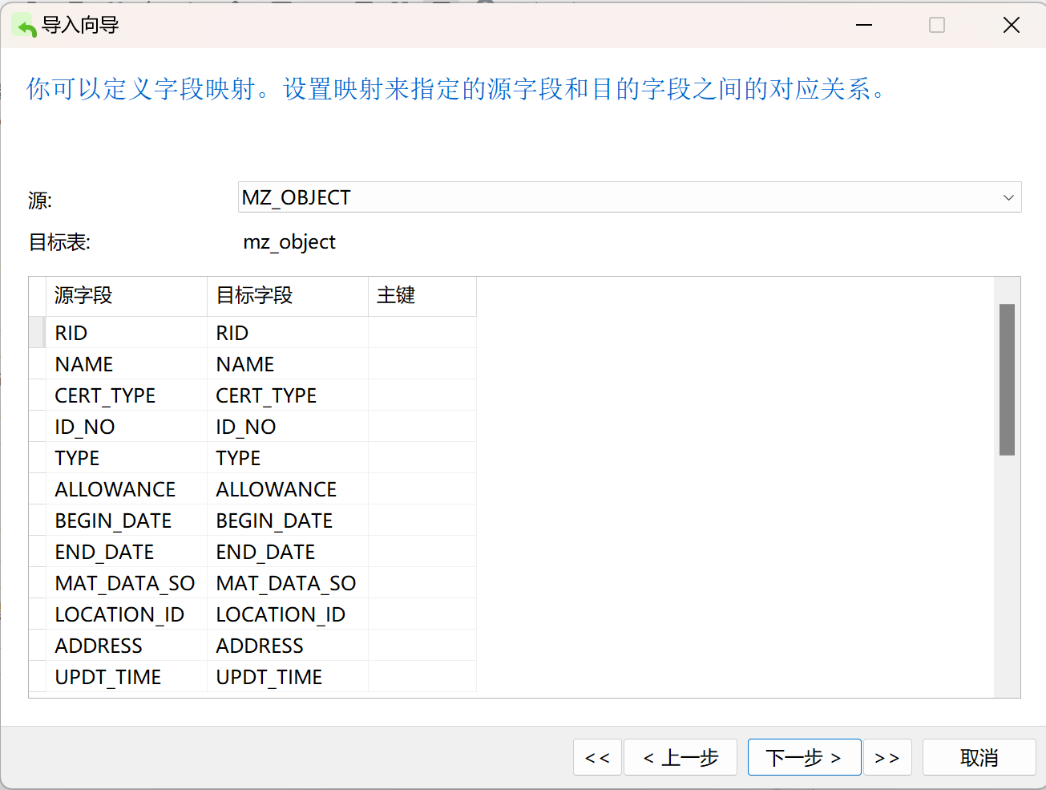This screenshot has width=1046, height=790.
Task: Click the NAME target field cell
Action: click(x=288, y=364)
